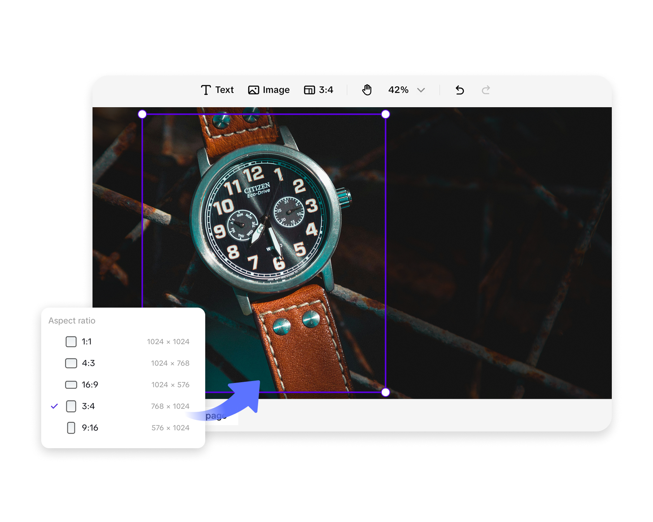Click the tall rectangle icon for 9:16
The image size is (653, 522).
tap(71, 428)
